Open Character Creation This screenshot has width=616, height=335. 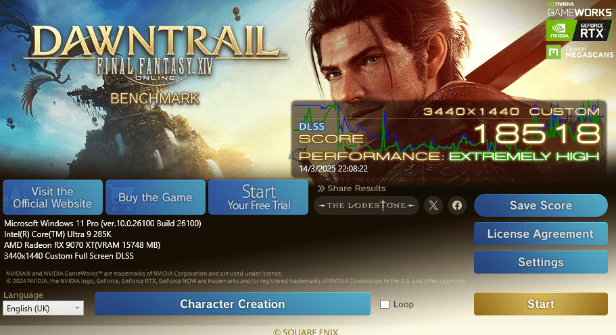click(x=233, y=304)
